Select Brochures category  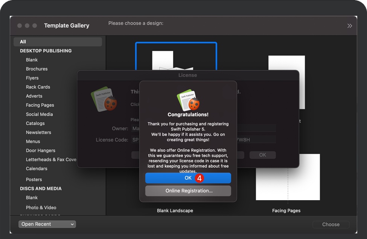tap(37, 69)
